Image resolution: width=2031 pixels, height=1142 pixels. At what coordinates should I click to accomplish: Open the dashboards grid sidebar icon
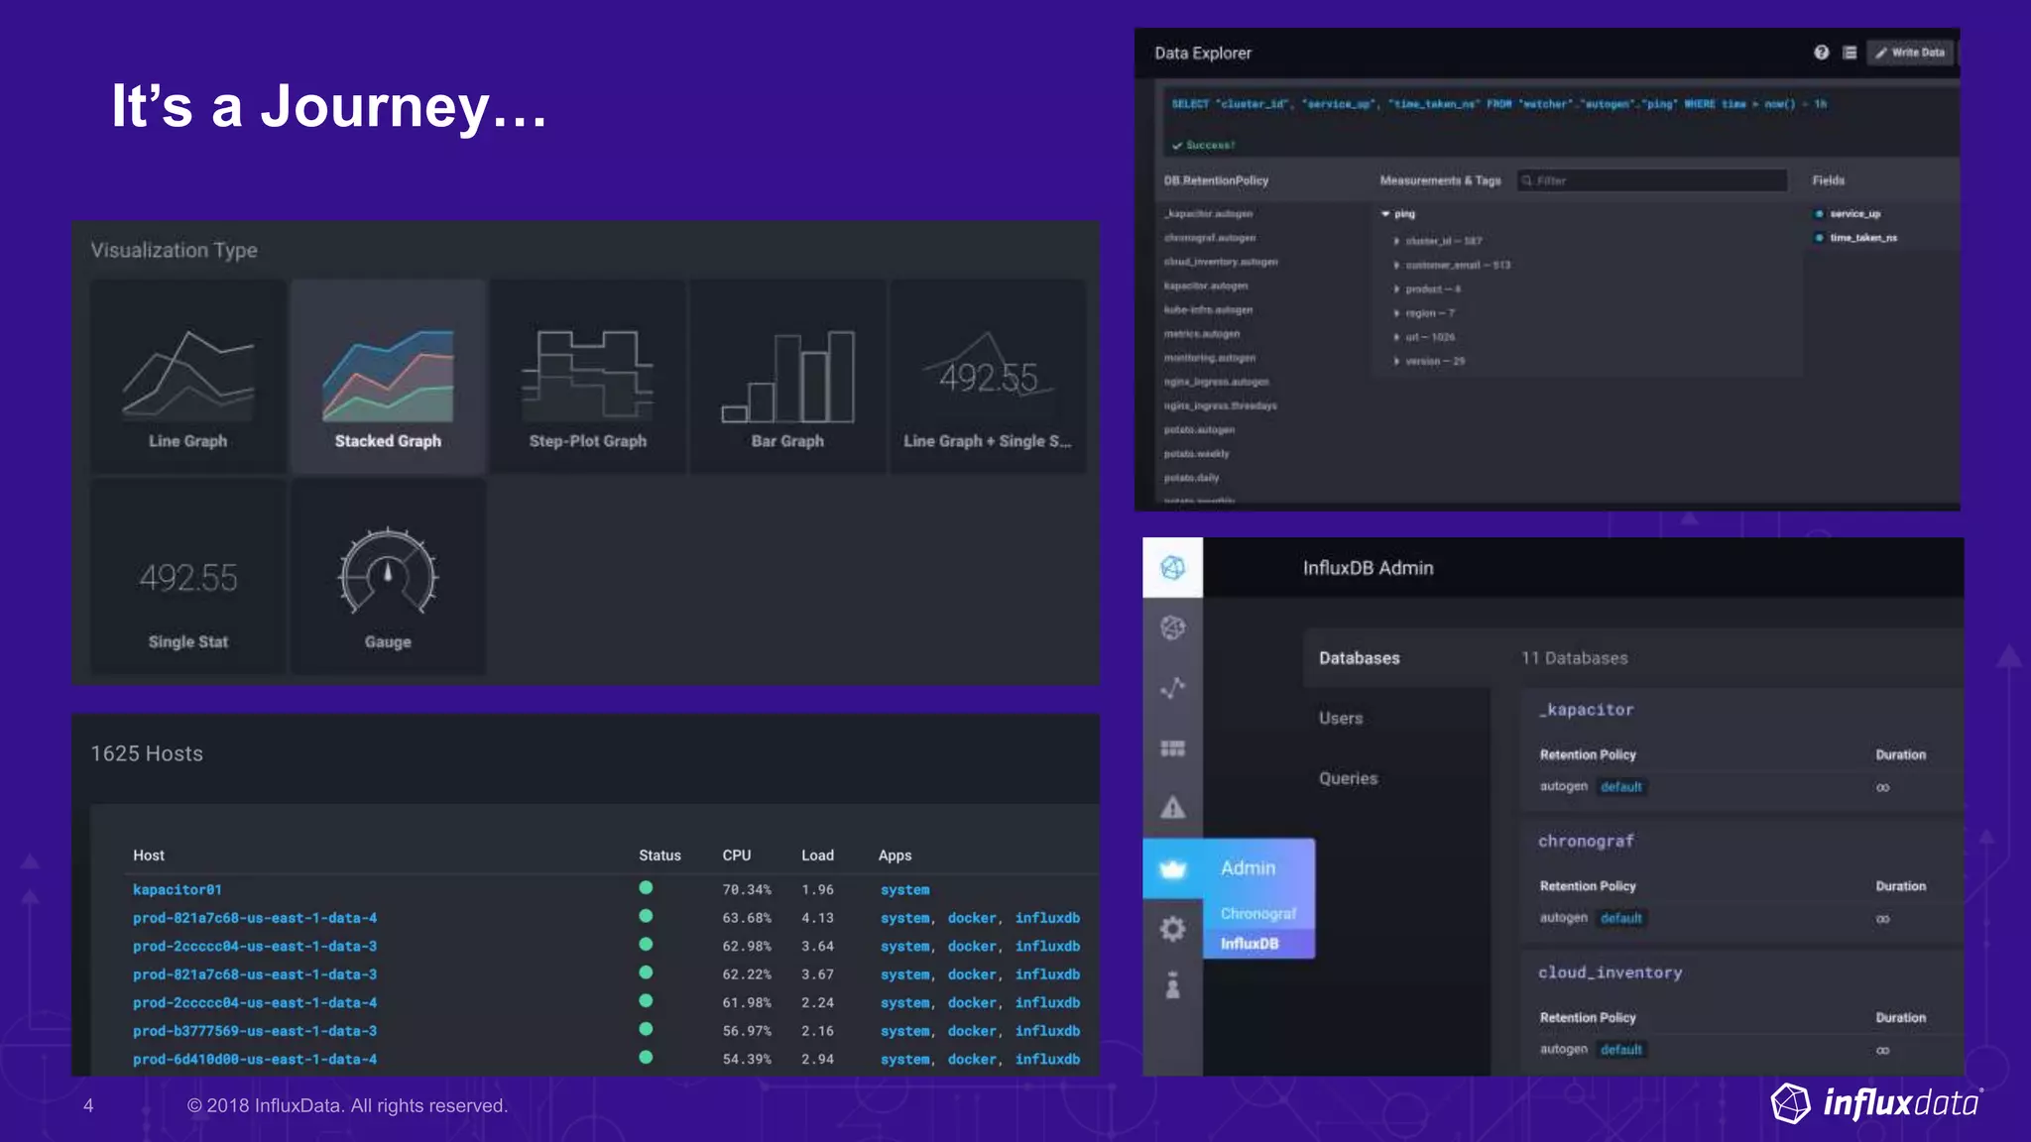click(x=1172, y=747)
